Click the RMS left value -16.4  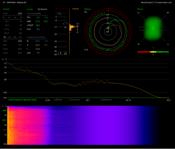(x=37, y=21)
